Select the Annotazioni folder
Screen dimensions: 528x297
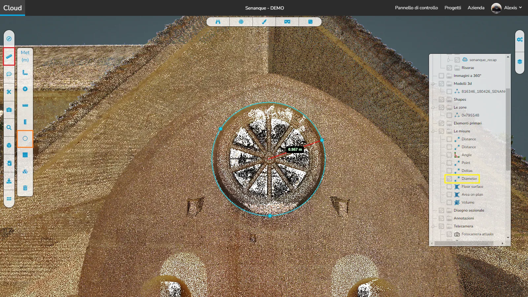point(464,218)
